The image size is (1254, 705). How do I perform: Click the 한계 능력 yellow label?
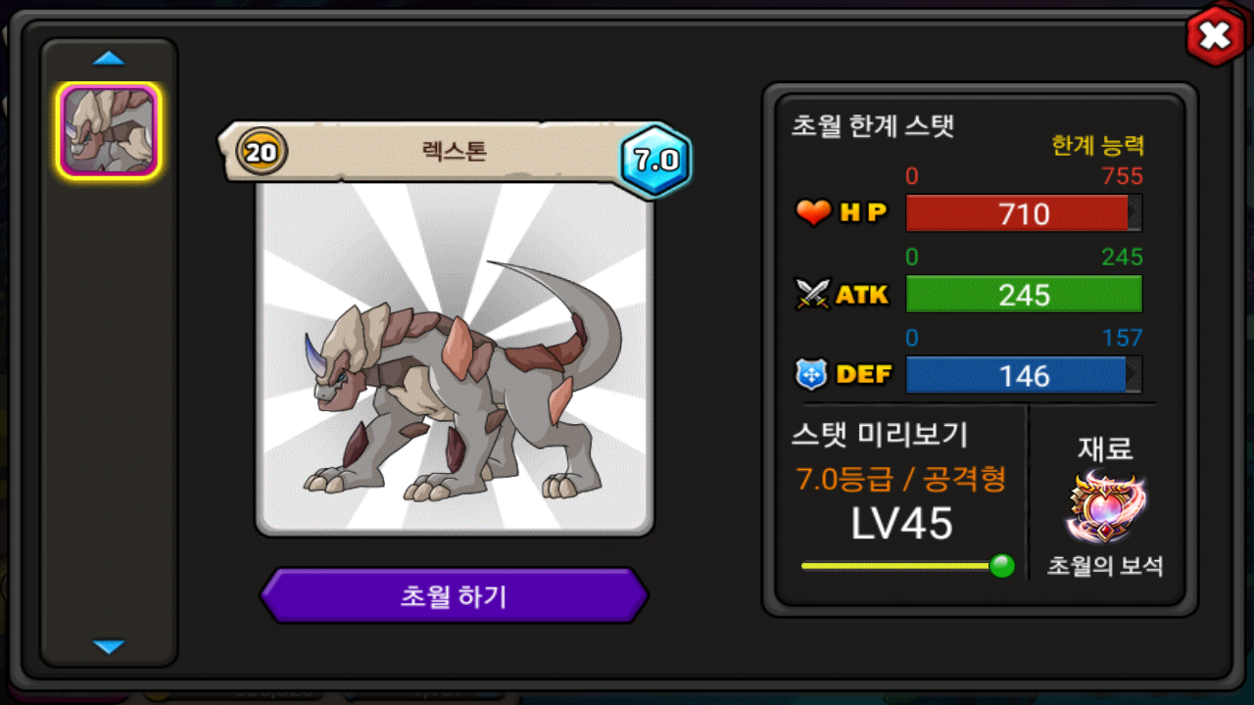click(1097, 146)
